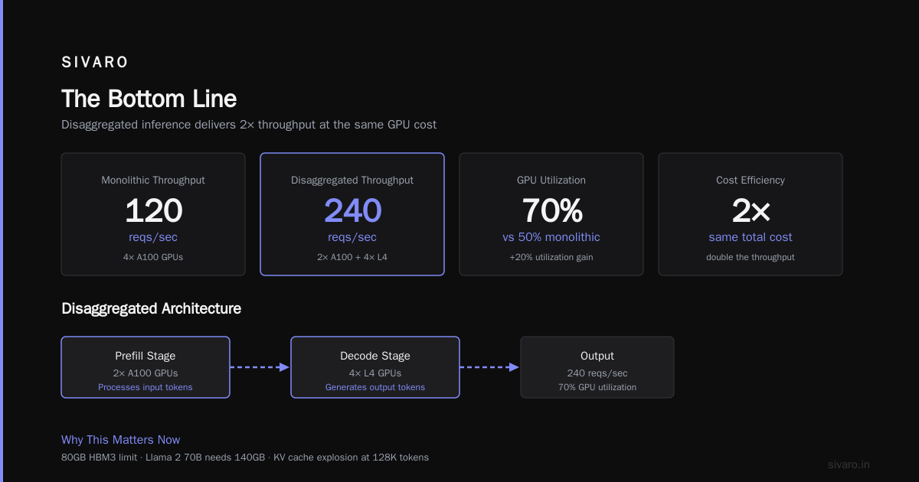919x482 pixels.
Task: Click the sivaro.in link
Action: [849, 464]
